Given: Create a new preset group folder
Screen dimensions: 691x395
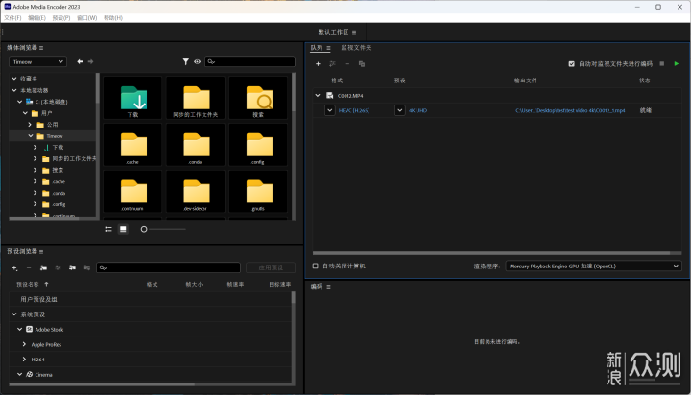Looking at the screenshot, I should pos(43,267).
